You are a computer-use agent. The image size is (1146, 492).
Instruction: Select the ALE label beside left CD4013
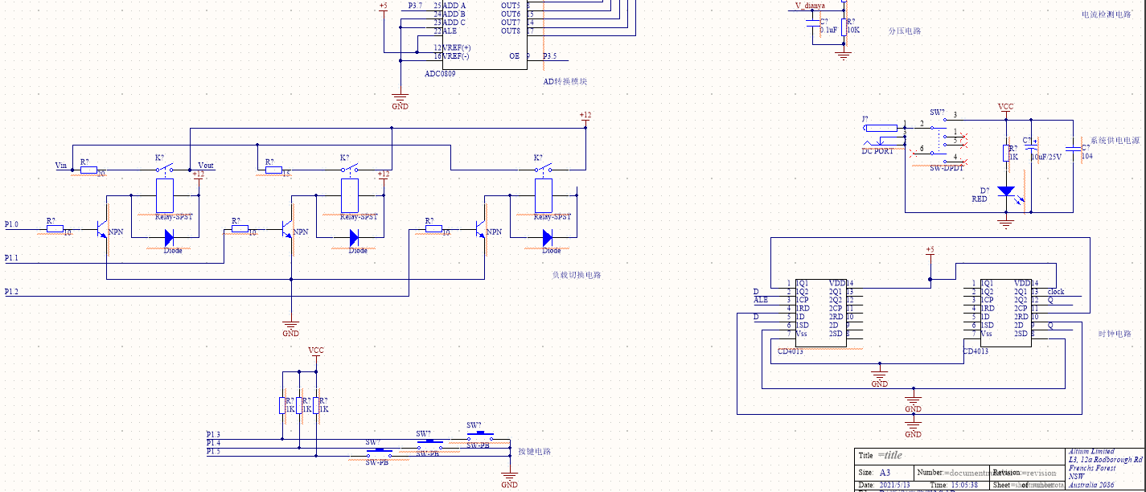[760, 300]
